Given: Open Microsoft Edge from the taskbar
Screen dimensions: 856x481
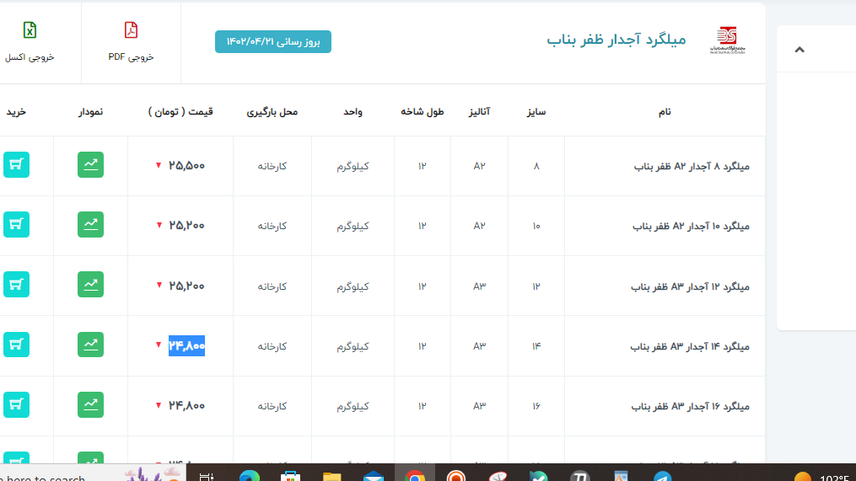Looking at the screenshot, I should click(249, 476).
